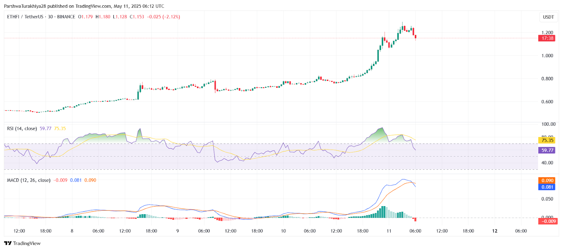
Task: Click the BINANCE exchange label
Action: 66,17
